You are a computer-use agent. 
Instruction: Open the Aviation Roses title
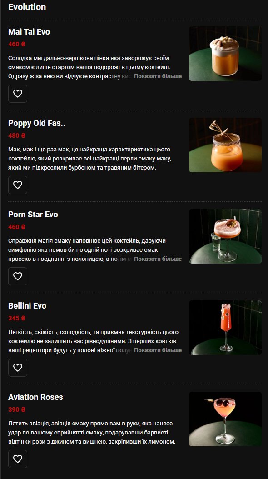point(35,397)
